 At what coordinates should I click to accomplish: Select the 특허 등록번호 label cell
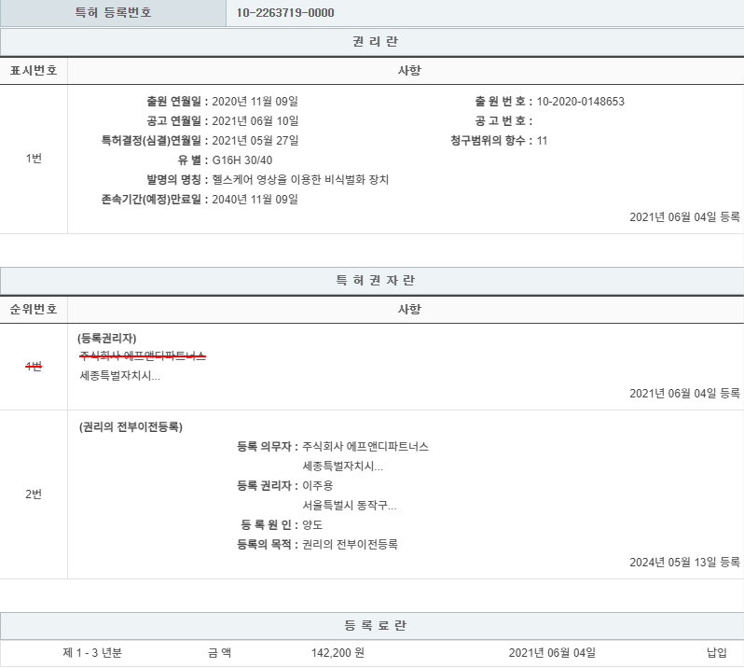coord(113,13)
